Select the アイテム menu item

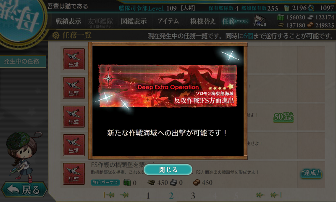[168, 21]
